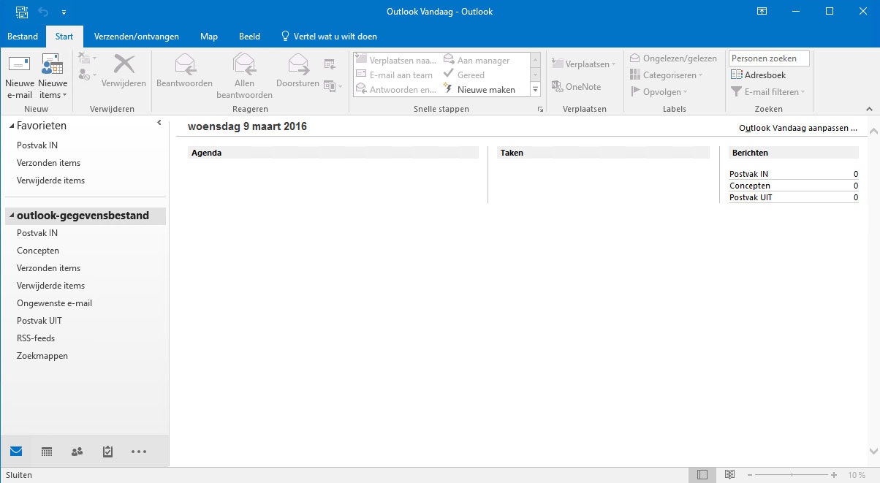
Task: Minimize the folder pane with the arrow
Action: [159, 123]
